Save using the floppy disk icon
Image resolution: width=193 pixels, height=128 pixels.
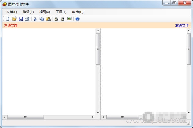21,19
